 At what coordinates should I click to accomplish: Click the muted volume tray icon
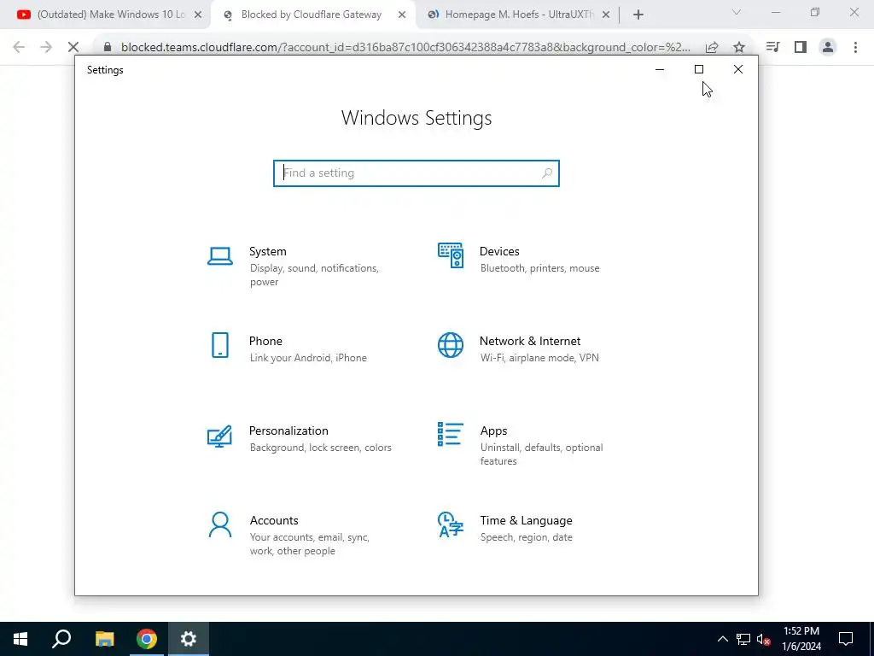click(764, 639)
